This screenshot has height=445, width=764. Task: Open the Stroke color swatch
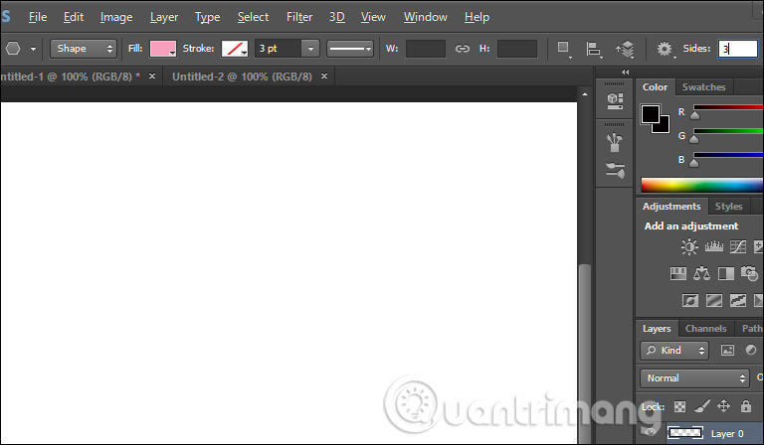tap(235, 49)
